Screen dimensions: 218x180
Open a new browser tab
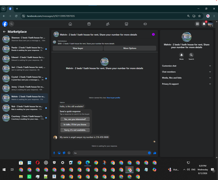[17, 9]
